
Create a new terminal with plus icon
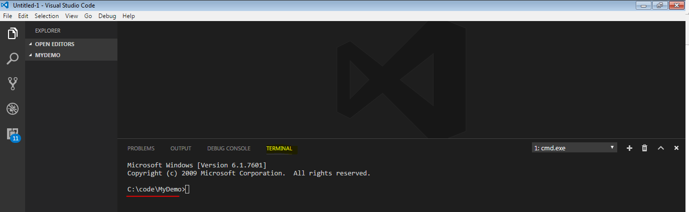pyautogui.click(x=629, y=148)
